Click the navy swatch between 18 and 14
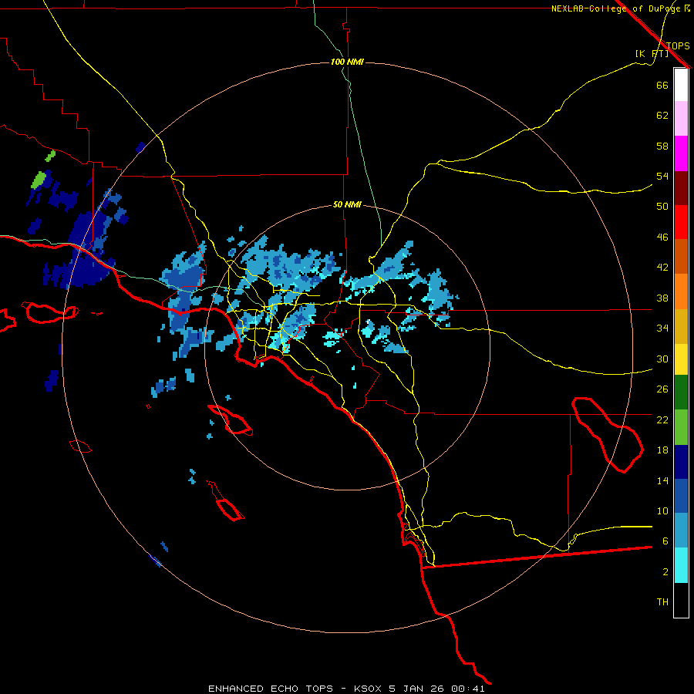 681,462
